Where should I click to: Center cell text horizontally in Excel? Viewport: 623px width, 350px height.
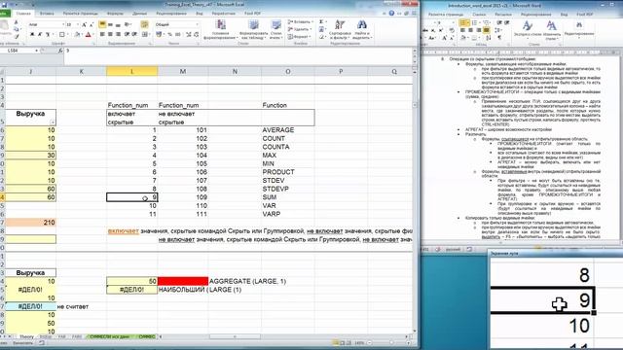point(110,34)
